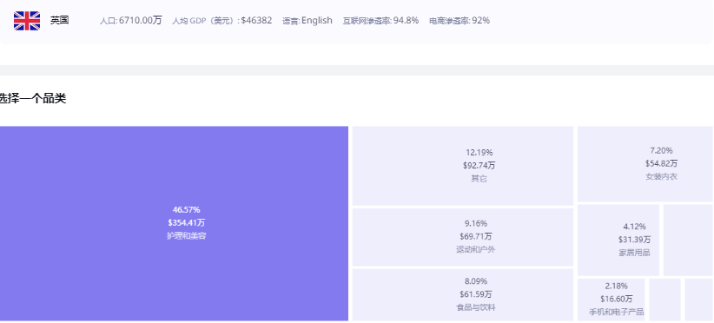
Task: Click the 12.19% share label
Action: pos(479,153)
